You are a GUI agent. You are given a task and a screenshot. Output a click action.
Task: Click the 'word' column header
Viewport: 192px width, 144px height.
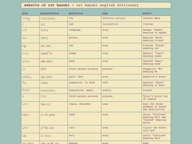coord(25,14)
